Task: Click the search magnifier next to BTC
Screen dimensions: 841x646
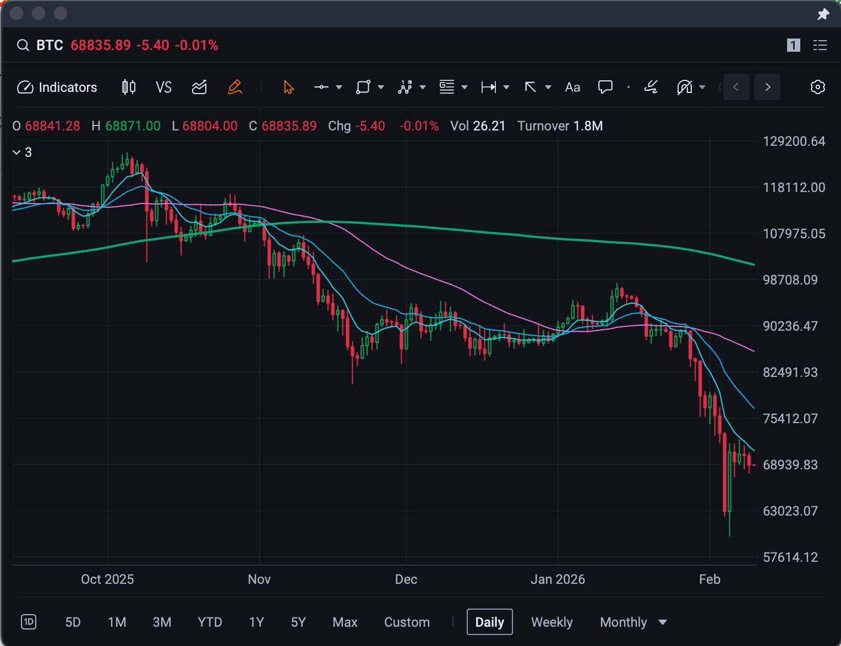Action: click(23, 45)
